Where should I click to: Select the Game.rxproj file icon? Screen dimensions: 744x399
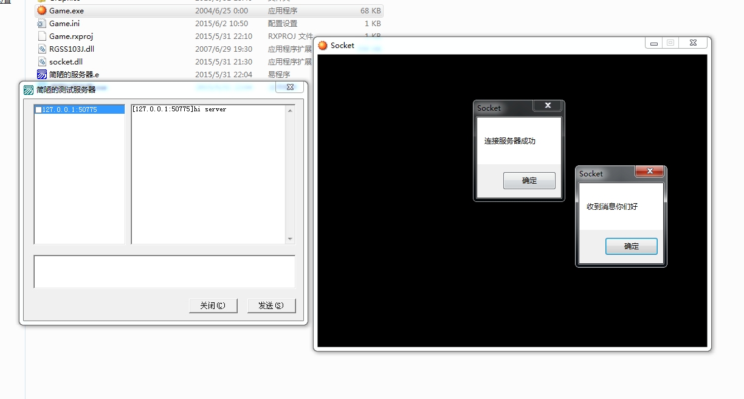(42, 36)
